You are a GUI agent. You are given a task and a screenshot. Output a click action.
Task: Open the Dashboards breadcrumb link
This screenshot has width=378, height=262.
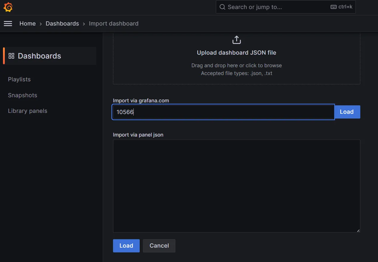[62, 23]
